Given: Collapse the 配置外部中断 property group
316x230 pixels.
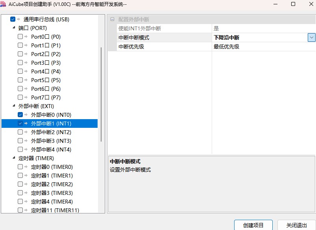Looking at the screenshot, I should [x=113, y=19].
